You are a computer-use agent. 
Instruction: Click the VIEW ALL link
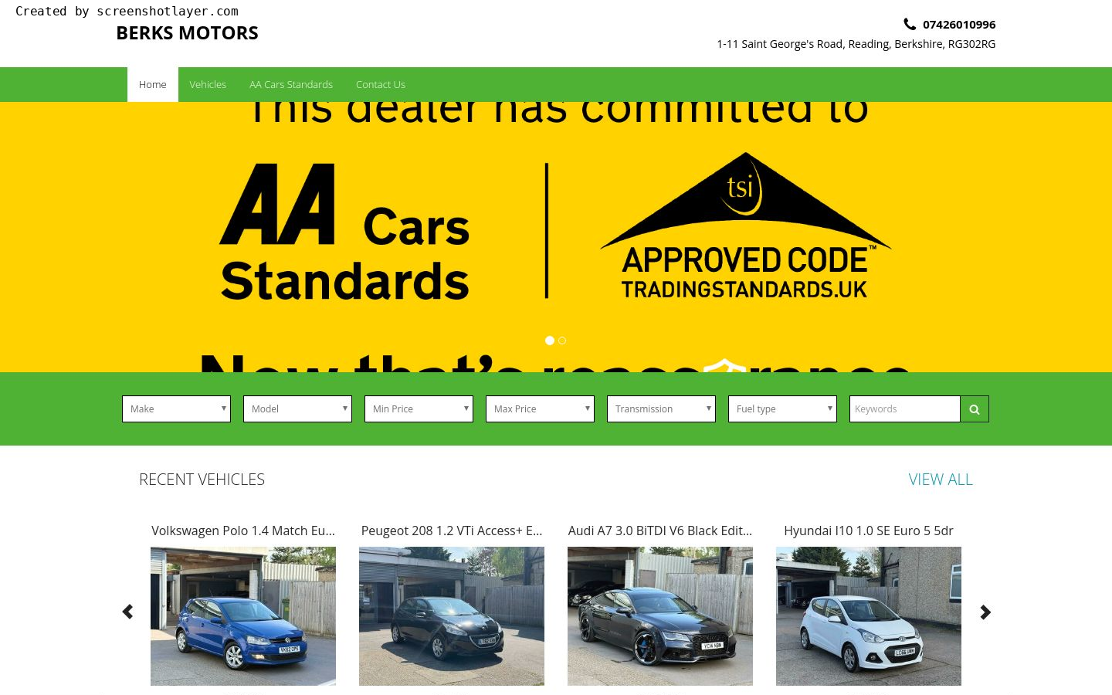click(x=941, y=480)
